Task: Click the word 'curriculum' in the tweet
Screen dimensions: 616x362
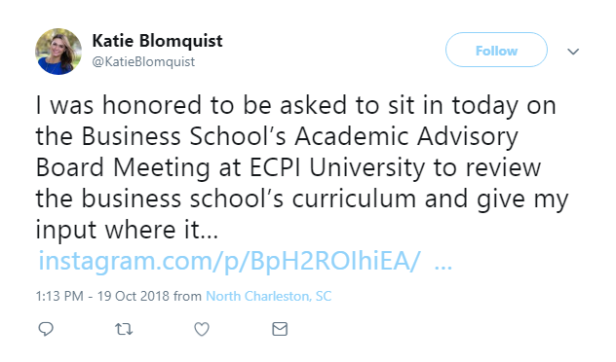Action: 354,199
